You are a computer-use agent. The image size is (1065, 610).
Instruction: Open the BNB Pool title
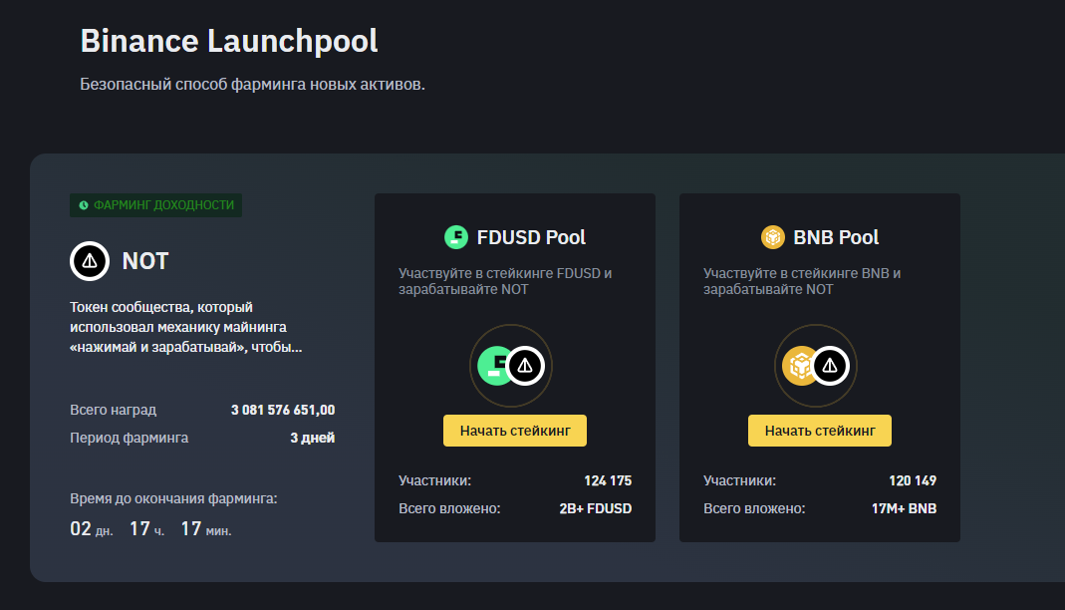click(836, 237)
